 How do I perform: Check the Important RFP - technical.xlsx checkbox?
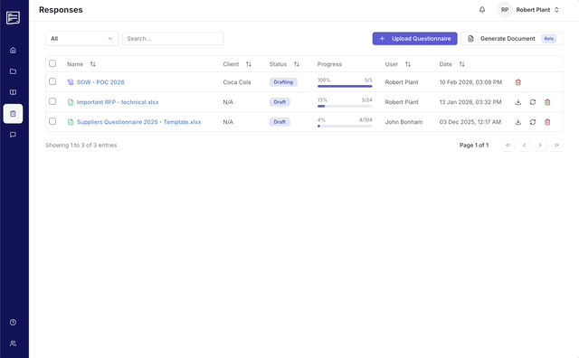click(52, 101)
